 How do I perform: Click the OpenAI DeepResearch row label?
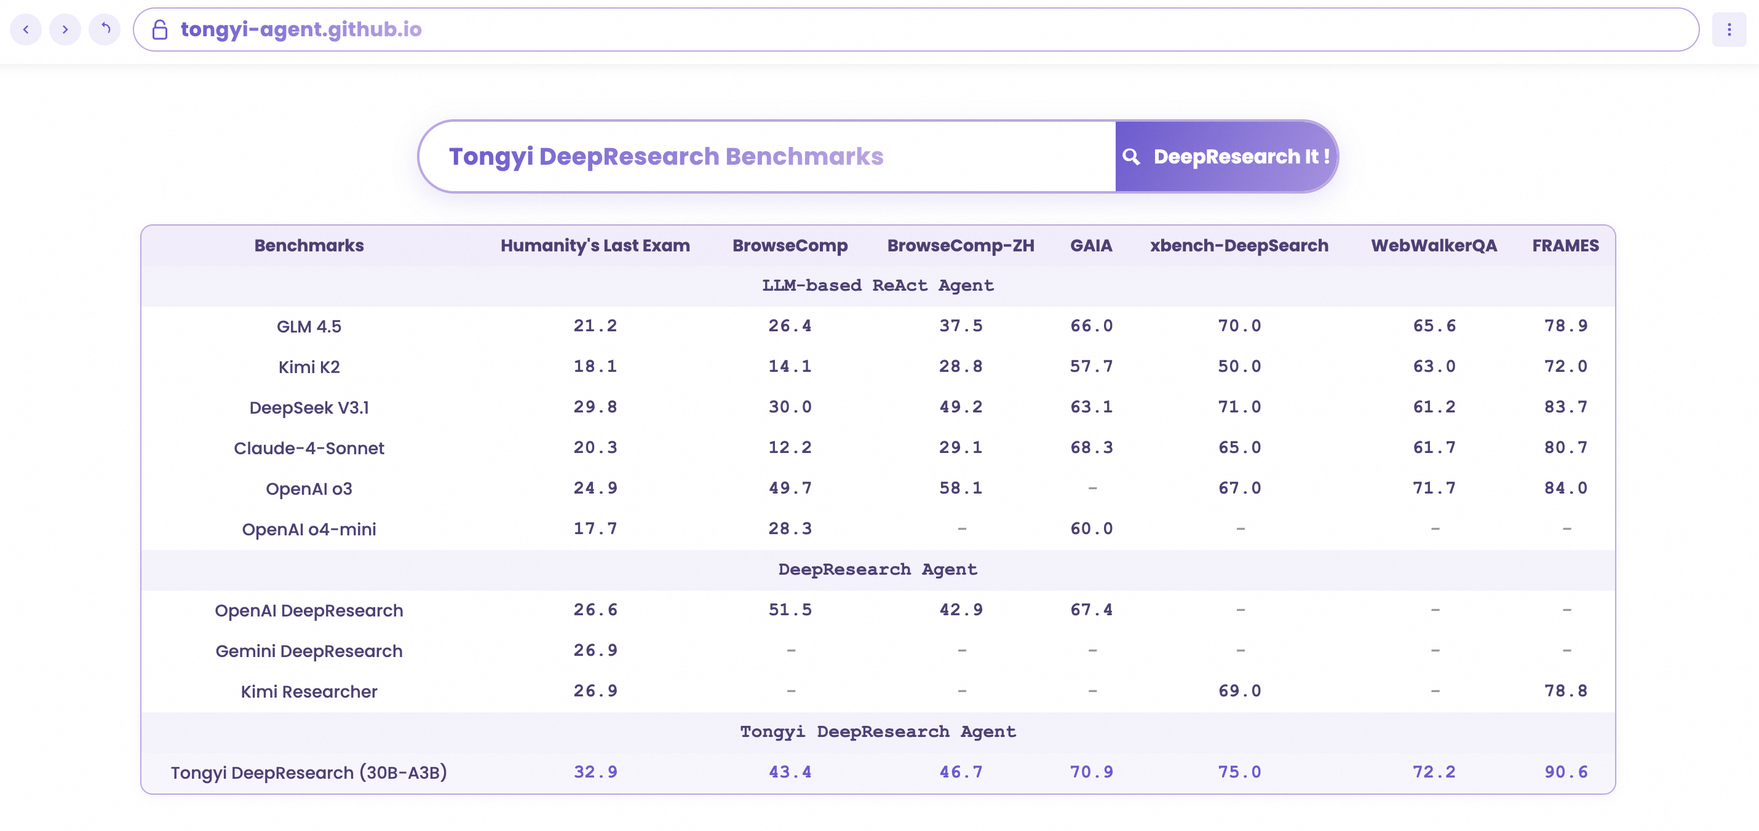(x=309, y=610)
